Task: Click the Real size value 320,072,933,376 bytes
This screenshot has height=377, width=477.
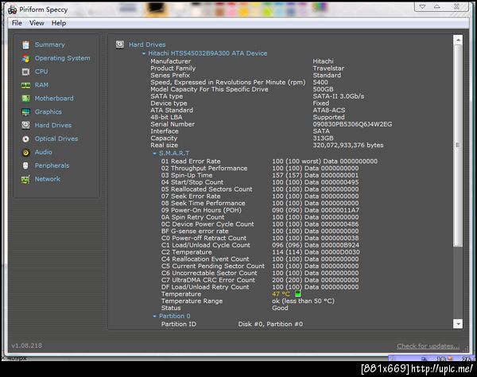Action: pos(348,145)
